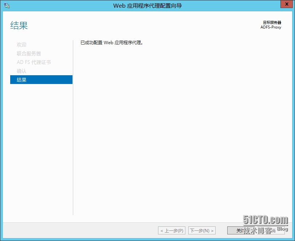Click the ADFS-Proxy server name
The height and width of the screenshot is (241, 295).
tap(271, 27)
